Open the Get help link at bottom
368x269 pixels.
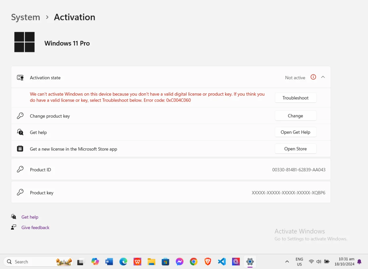pos(30,217)
